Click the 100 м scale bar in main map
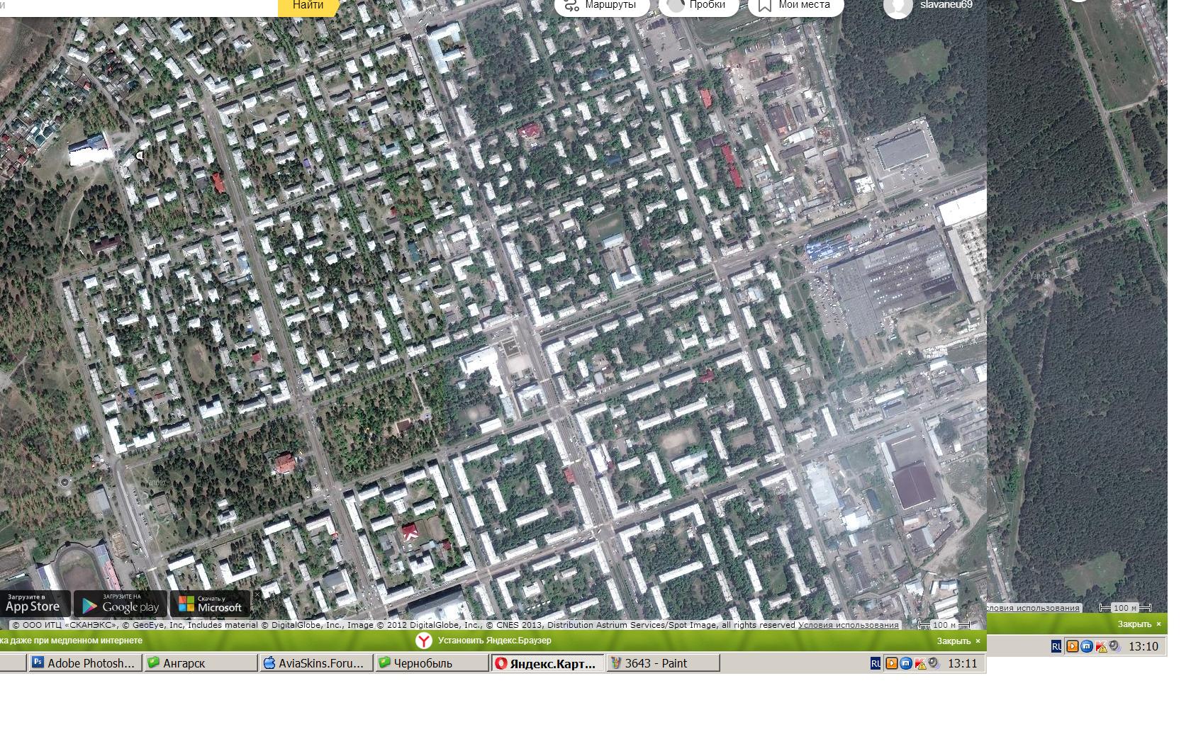The height and width of the screenshot is (744, 1191). (945, 625)
